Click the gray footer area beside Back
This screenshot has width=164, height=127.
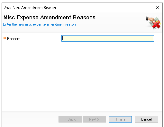(30, 119)
